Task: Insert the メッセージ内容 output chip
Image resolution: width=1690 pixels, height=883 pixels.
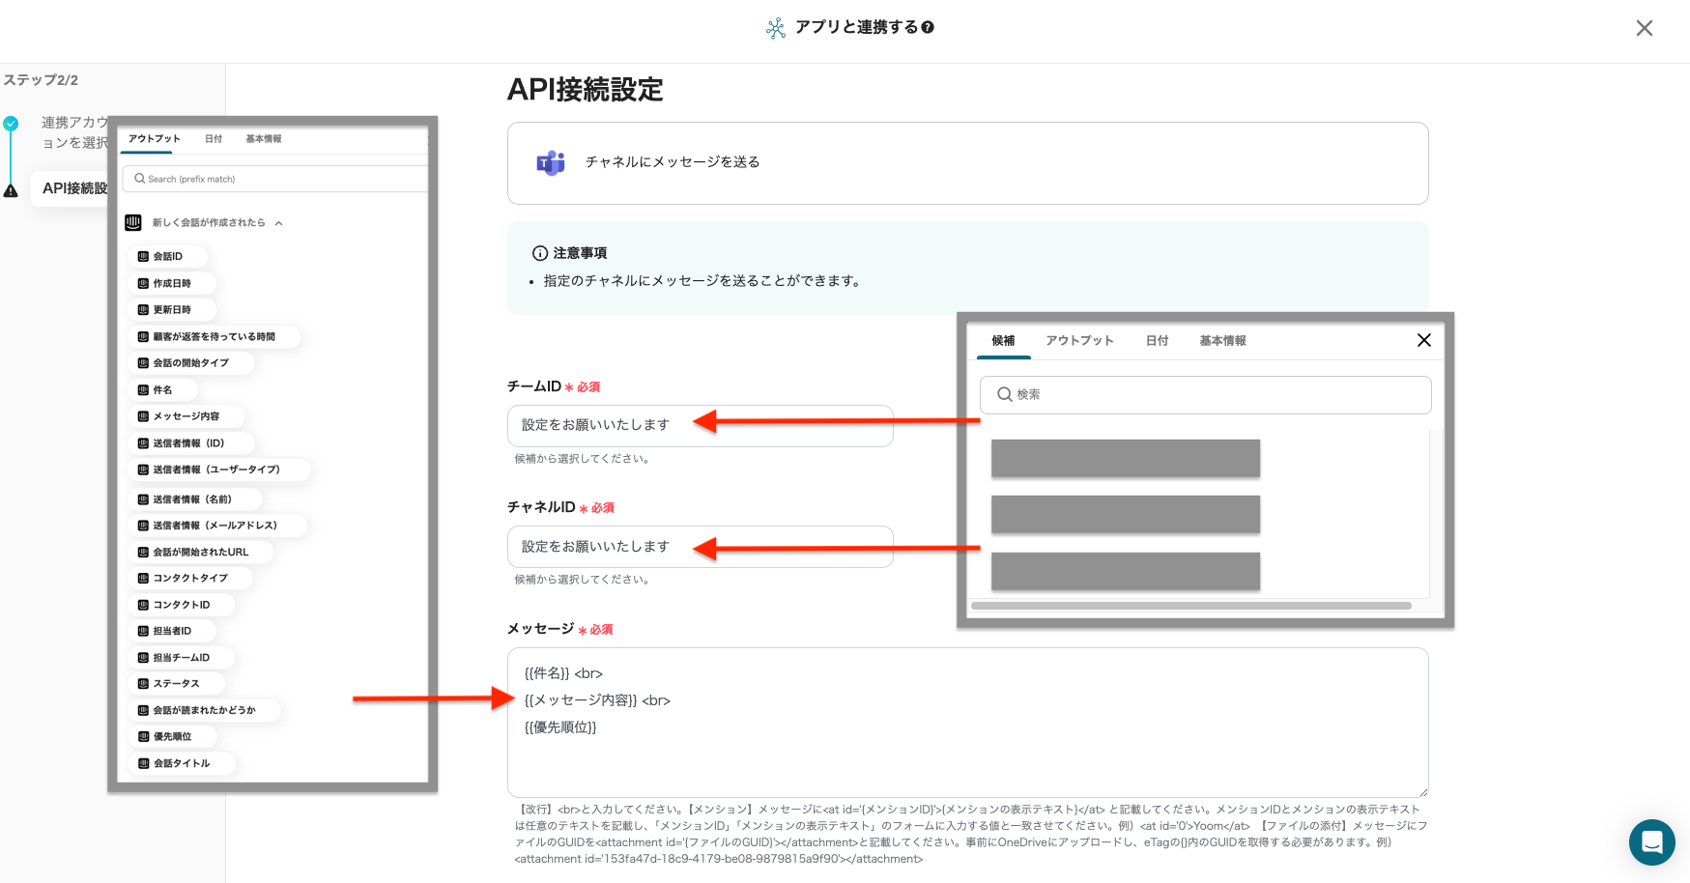Action: [x=186, y=416]
